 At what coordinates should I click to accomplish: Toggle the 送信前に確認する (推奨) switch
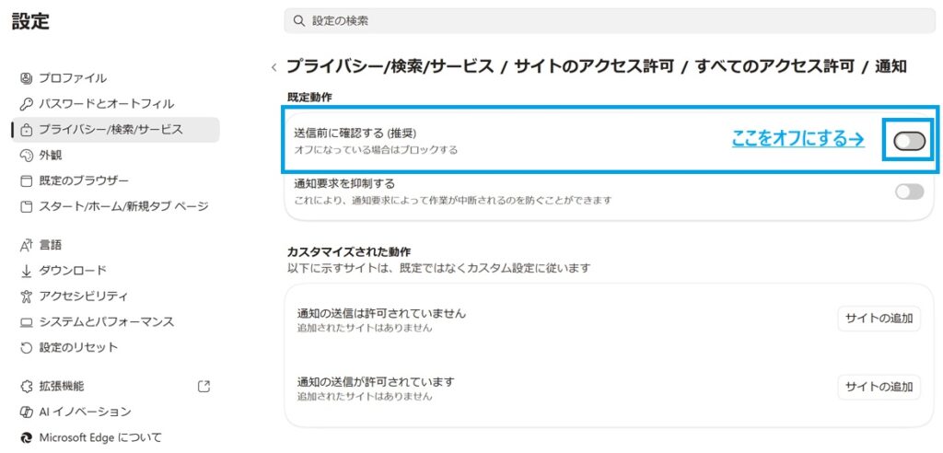coord(909,142)
